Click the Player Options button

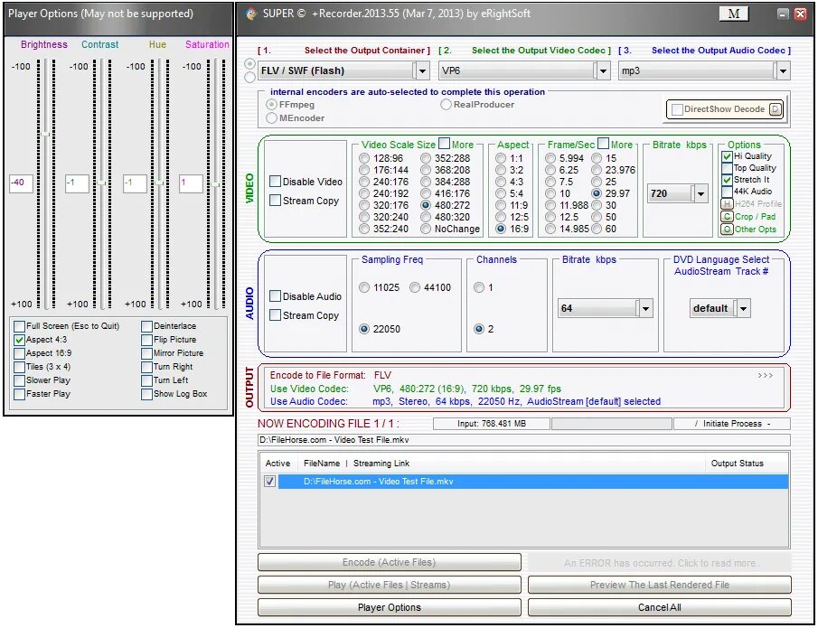click(390, 607)
